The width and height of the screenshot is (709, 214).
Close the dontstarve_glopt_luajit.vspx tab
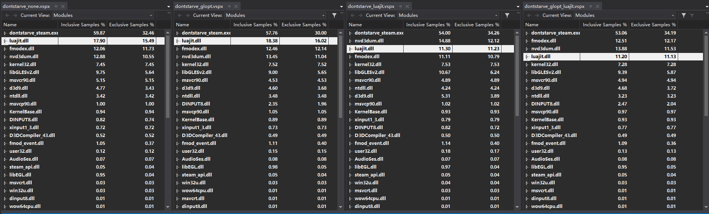(598, 6)
